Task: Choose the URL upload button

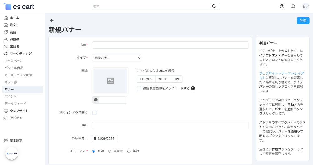Action: pyautogui.click(x=177, y=79)
